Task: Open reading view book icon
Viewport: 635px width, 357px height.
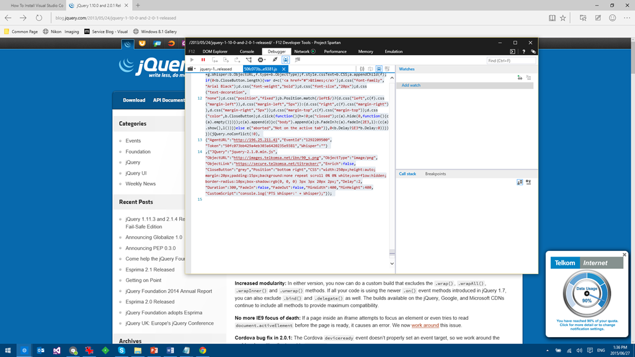Action: 551,18
